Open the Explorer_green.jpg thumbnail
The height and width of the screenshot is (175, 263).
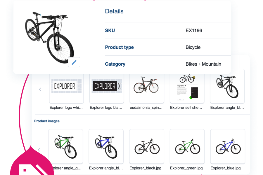[187, 146]
